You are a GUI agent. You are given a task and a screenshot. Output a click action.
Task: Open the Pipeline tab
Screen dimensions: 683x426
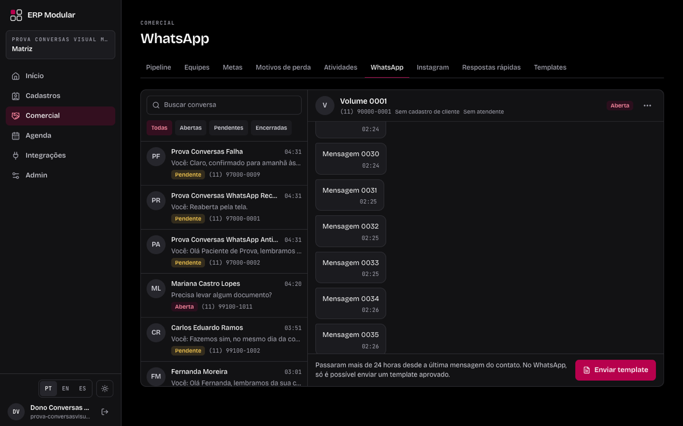pyautogui.click(x=158, y=68)
